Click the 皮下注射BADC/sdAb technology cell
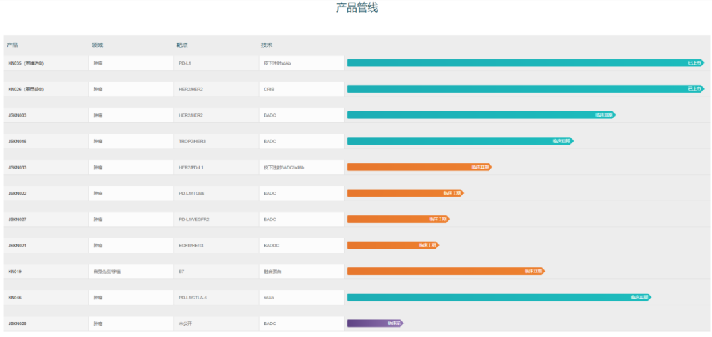This screenshot has height=337, width=712. 302,167
